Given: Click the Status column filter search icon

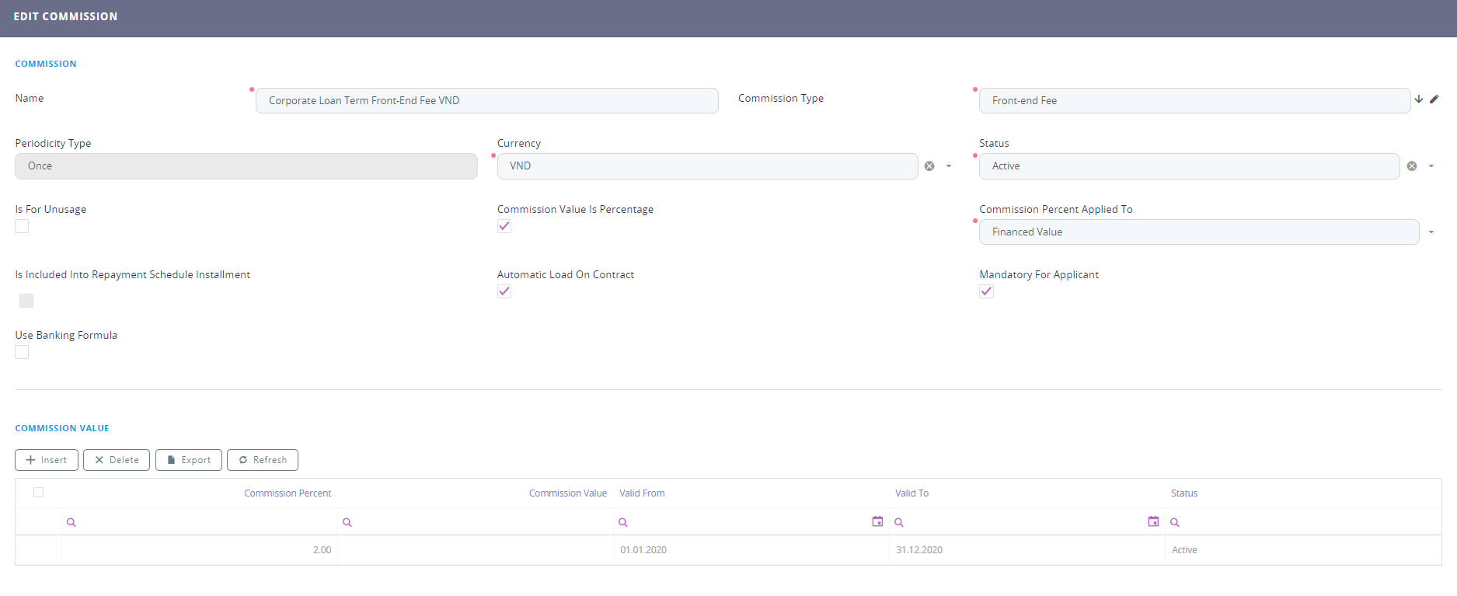Looking at the screenshot, I should 1175,522.
